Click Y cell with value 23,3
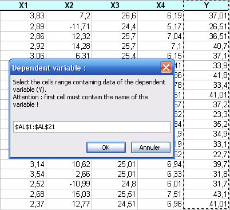Viewport: 230px width, 210px height. pos(207,114)
